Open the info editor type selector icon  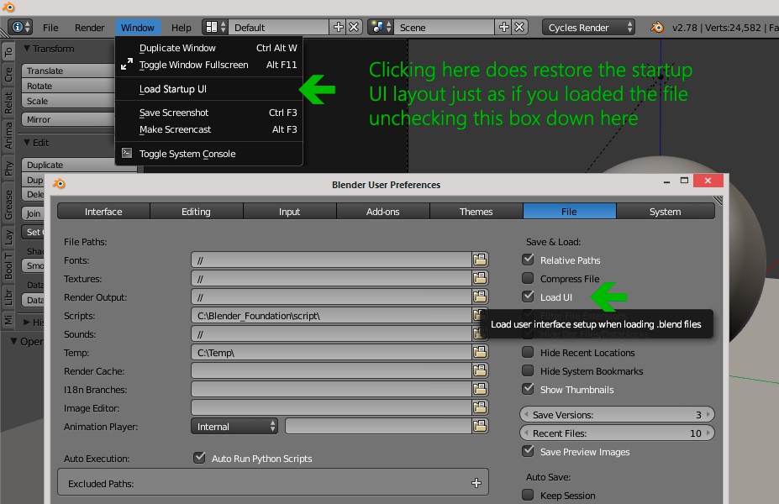pos(20,28)
